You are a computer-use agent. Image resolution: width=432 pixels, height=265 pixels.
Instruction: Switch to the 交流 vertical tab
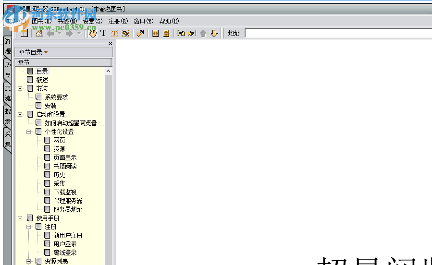tap(8, 93)
